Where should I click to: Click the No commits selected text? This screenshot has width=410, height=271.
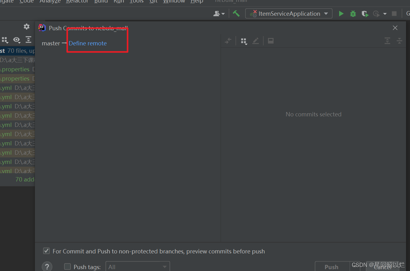(313, 114)
